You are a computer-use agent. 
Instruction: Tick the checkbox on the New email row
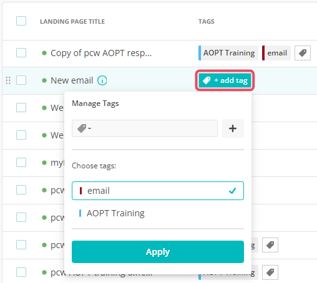pos(21,80)
